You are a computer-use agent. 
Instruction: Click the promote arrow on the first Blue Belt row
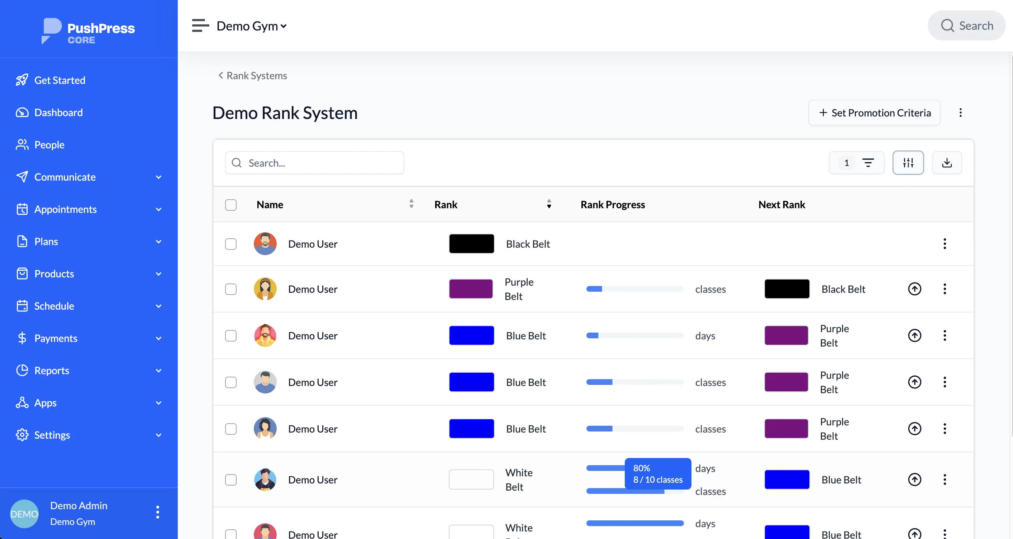pos(915,335)
